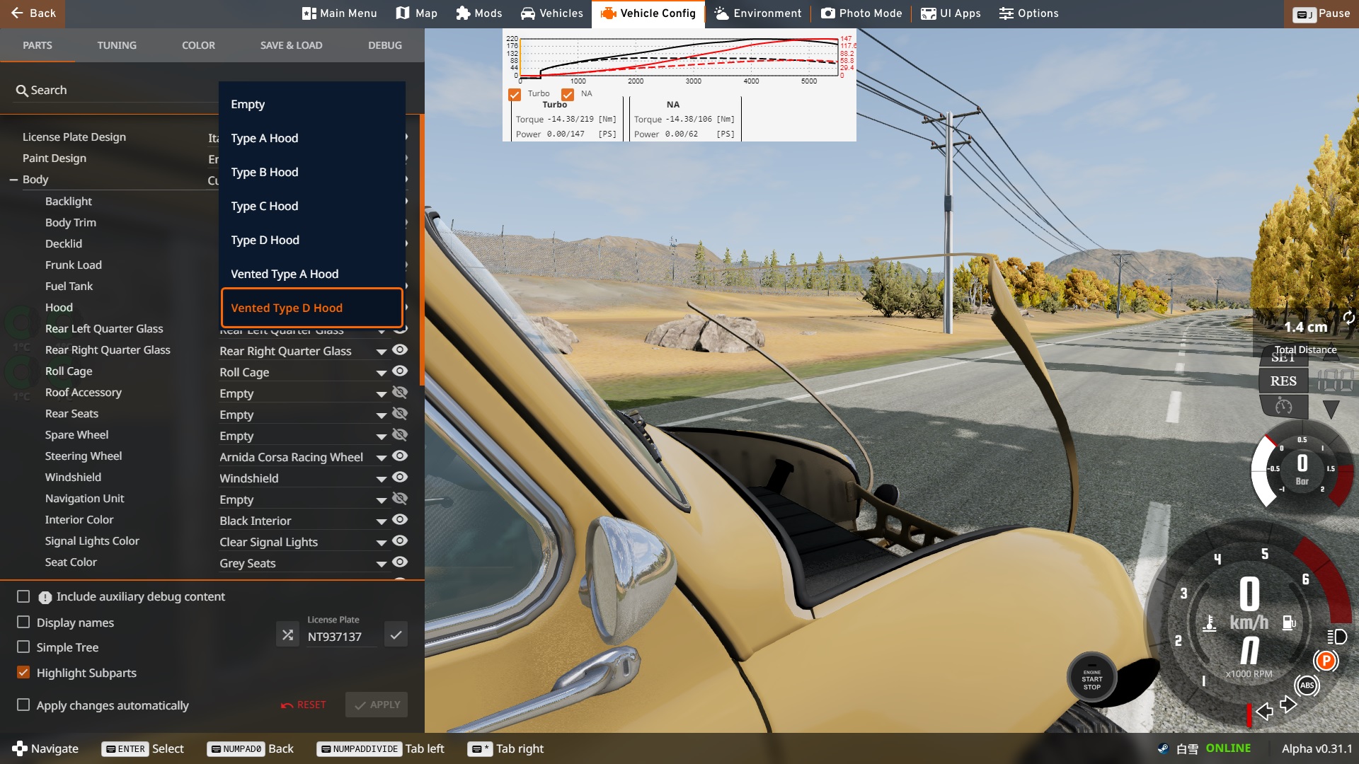Click the parking brake indicator icon

(x=1325, y=661)
